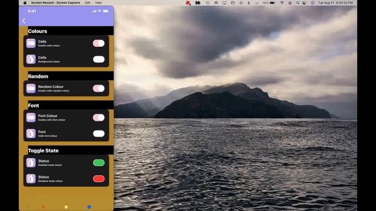Pick the Cells font colour white swatch
This screenshot has height=211, width=376.
click(x=99, y=134)
